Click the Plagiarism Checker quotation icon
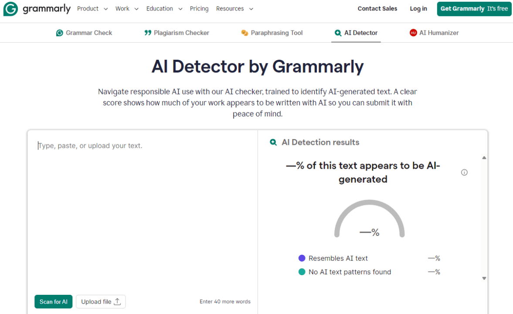 (x=148, y=33)
